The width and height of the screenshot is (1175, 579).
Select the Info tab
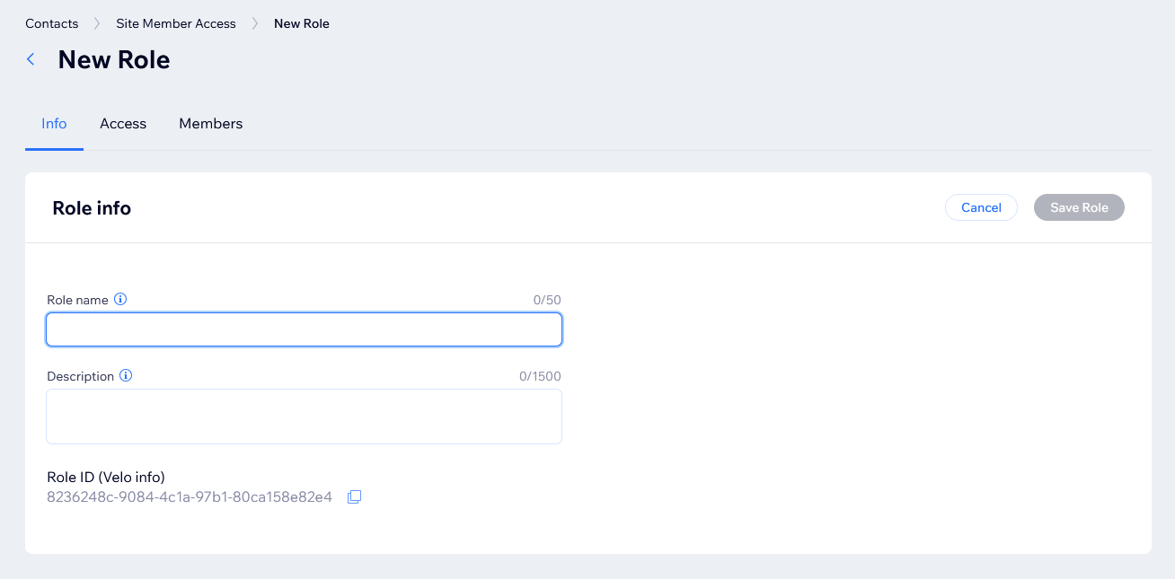pyautogui.click(x=54, y=124)
